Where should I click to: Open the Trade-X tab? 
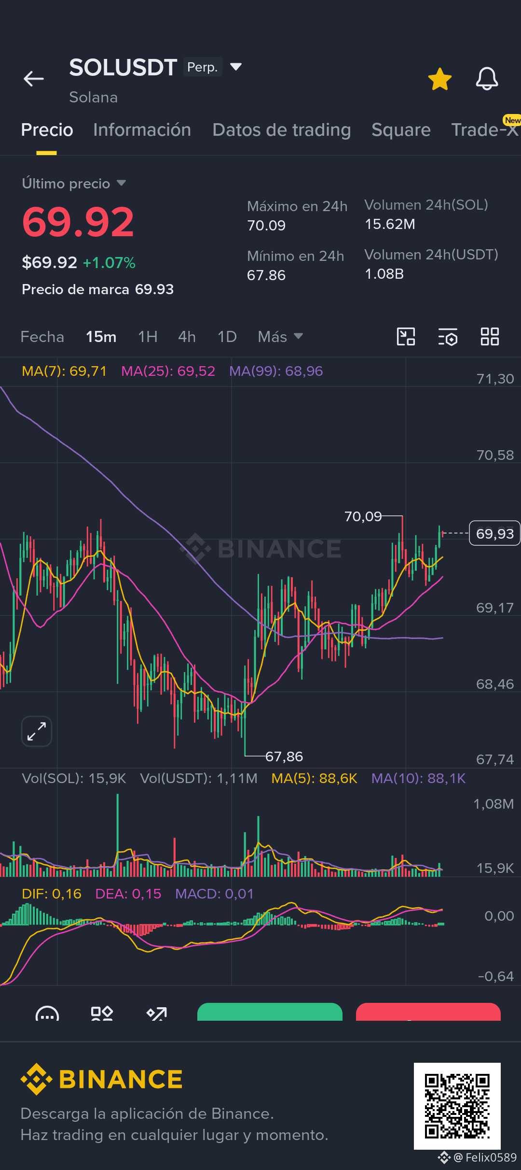(485, 129)
